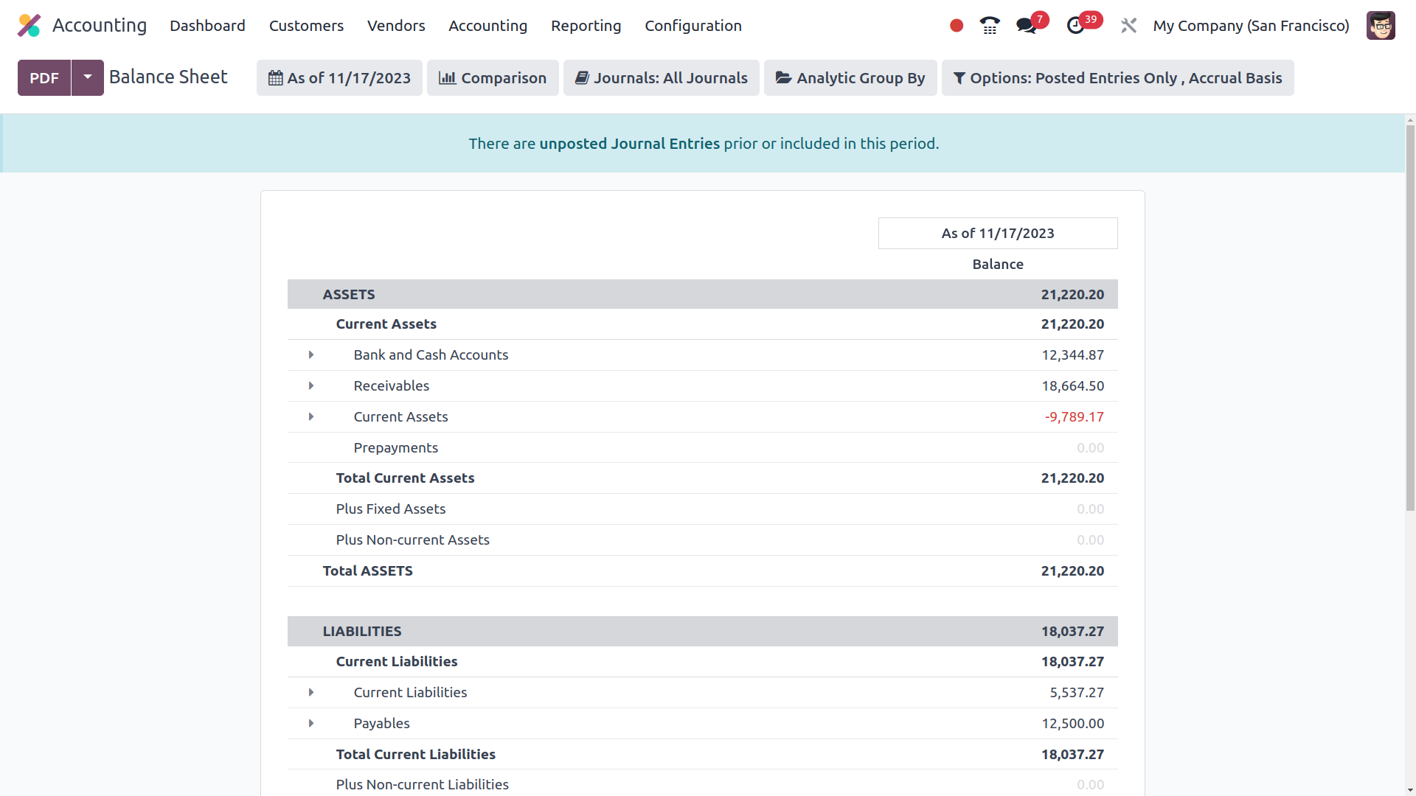Open the calendar date filter icon
This screenshot has height=796, width=1416.
[277, 77]
